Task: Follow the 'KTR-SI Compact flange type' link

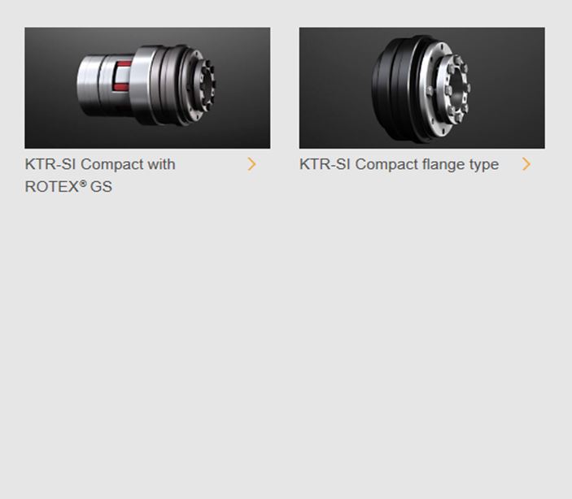Action: click(x=399, y=164)
